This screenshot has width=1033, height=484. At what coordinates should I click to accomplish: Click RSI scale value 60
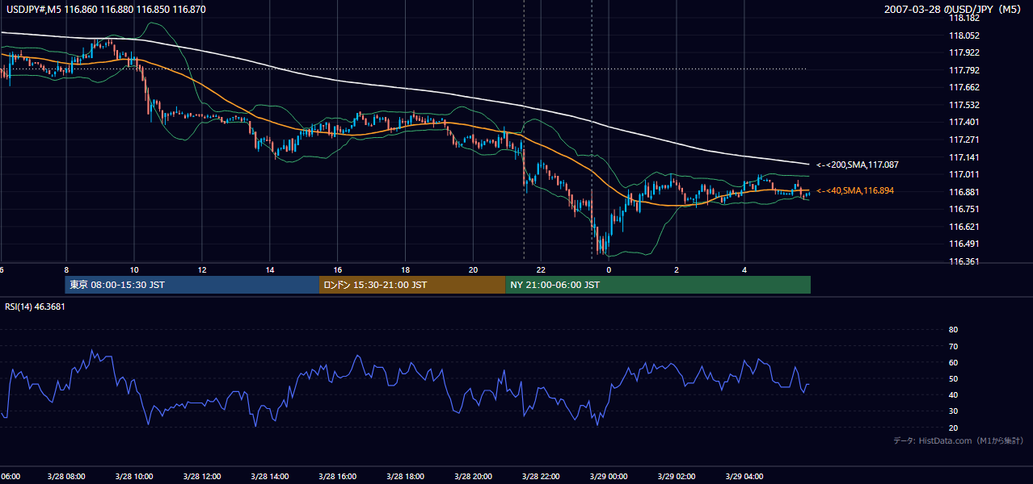[953, 362]
